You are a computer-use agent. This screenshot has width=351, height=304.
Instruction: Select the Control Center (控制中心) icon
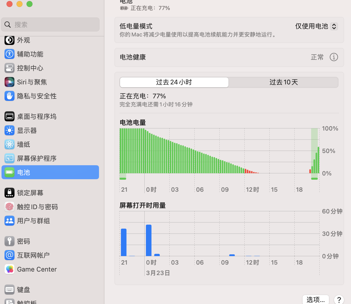(9, 68)
